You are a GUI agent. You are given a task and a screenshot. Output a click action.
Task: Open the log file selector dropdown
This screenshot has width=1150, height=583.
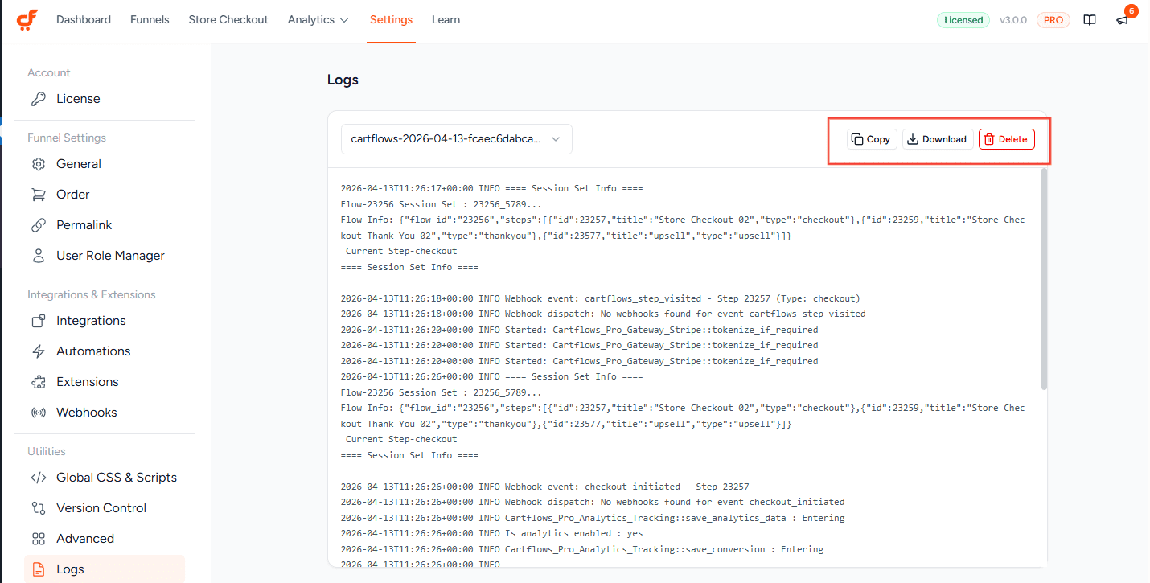click(456, 139)
